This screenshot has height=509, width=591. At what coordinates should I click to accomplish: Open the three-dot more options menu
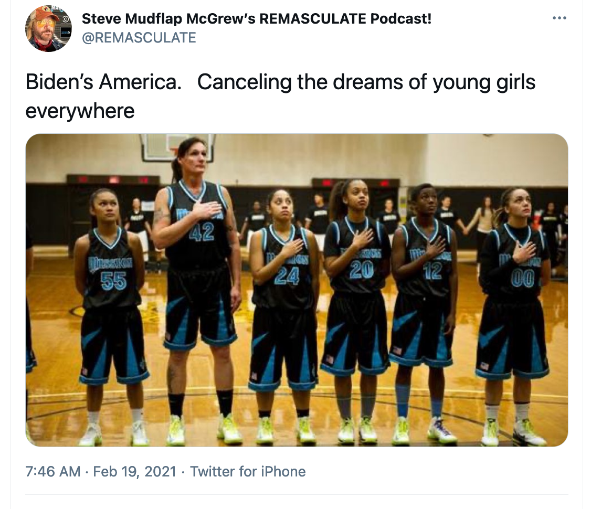(x=559, y=18)
